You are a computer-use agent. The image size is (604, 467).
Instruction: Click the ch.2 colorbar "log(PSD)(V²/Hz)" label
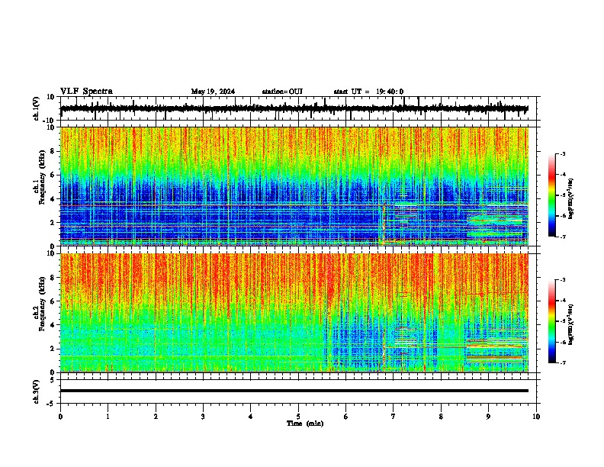[571, 325]
